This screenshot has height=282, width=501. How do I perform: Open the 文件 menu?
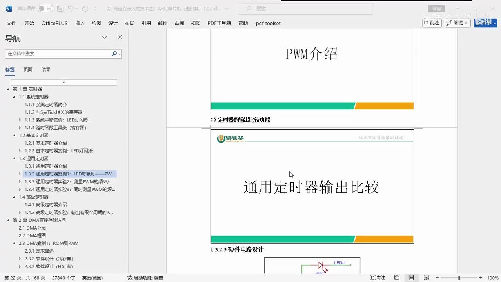coord(11,23)
